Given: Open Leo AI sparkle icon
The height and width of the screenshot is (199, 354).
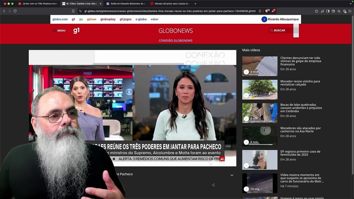Looking at the screenshot, I should click(x=339, y=11).
